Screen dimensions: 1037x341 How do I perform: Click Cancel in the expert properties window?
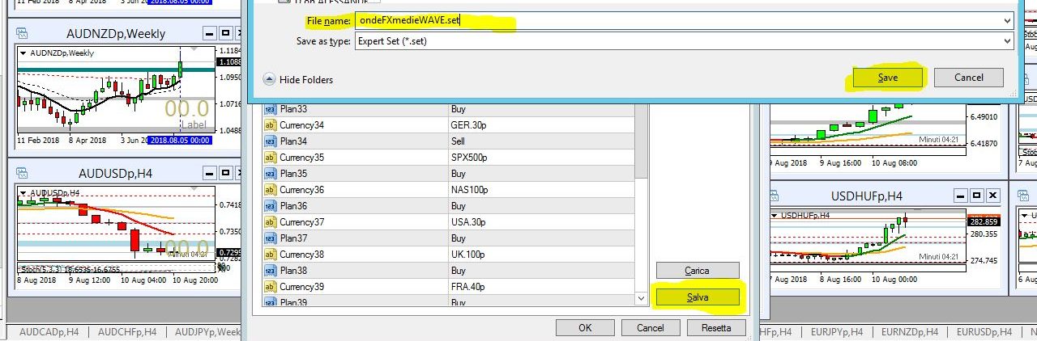(651, 327)
